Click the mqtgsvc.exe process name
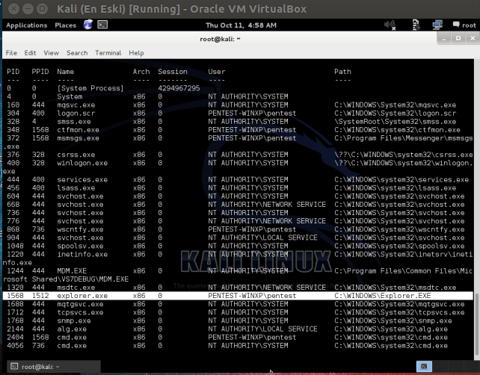The image size is (480, 375). [80, 304]
